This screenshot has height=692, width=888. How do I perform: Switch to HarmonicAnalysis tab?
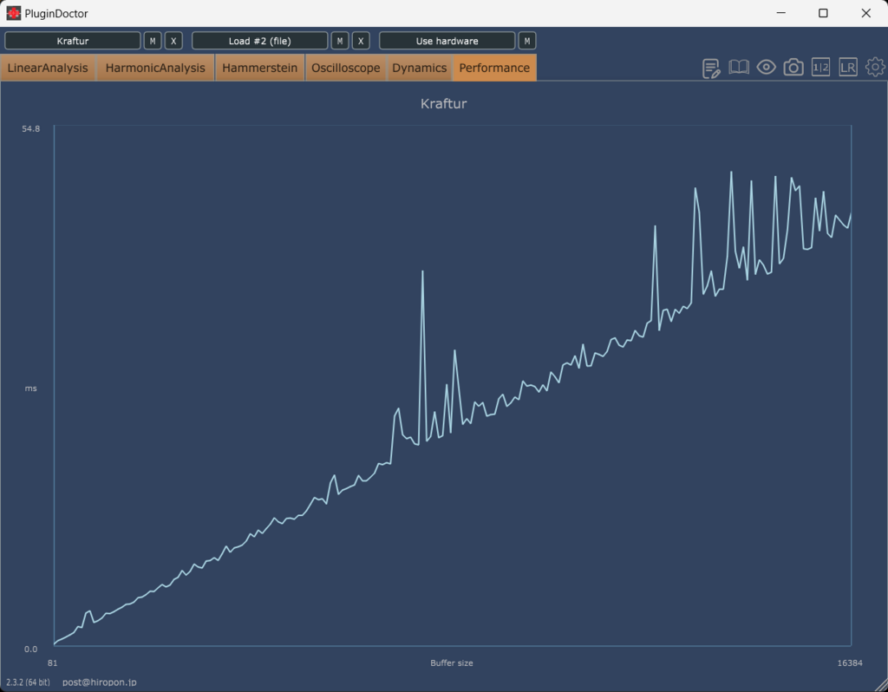click(x=155, y=68)
